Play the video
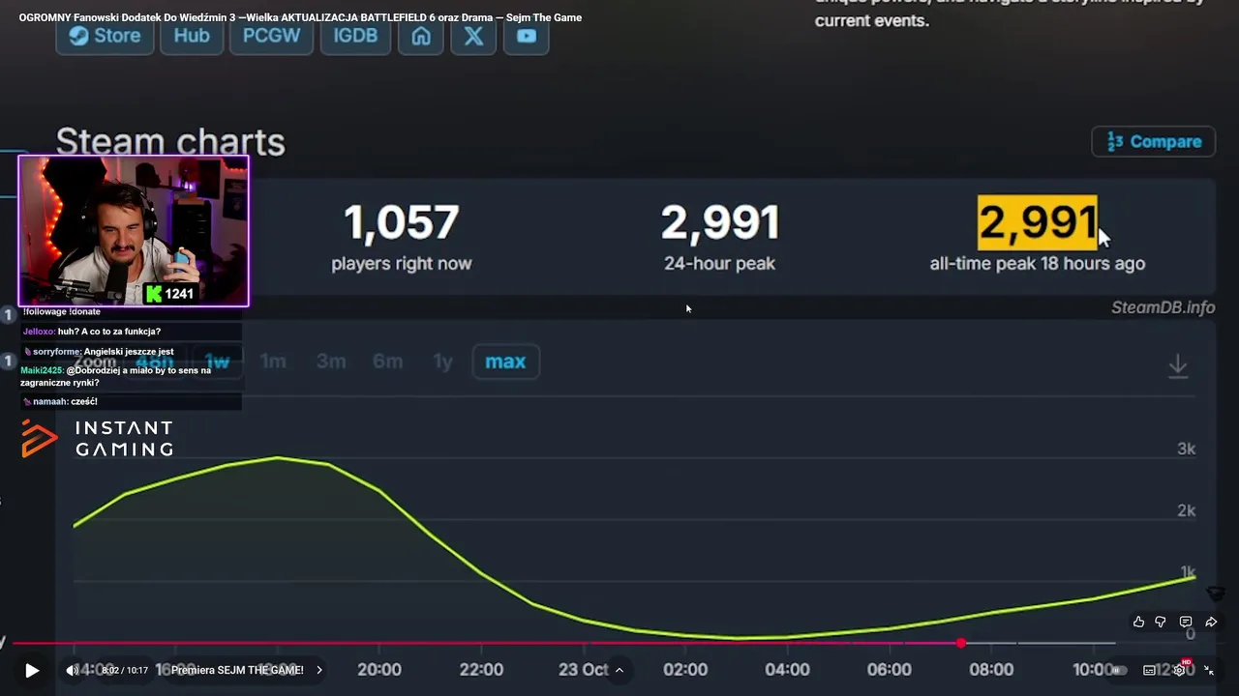 pyautogui.click(x=31, y=670)
